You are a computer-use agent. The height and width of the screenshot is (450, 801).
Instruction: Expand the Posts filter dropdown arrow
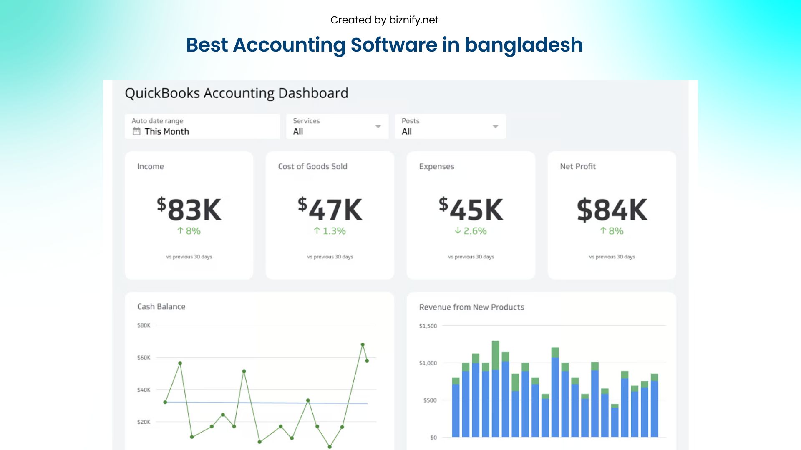click(495, 126)
